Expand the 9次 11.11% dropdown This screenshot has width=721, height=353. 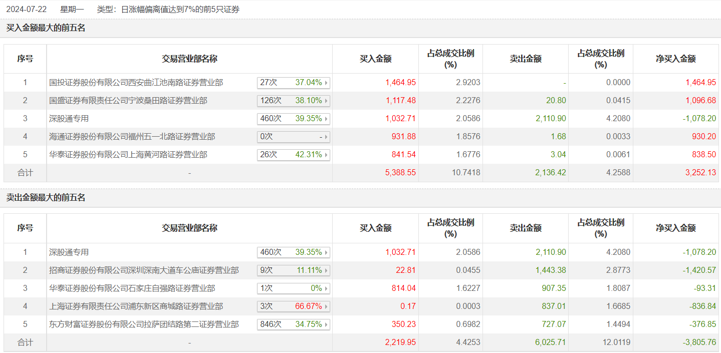294,270
